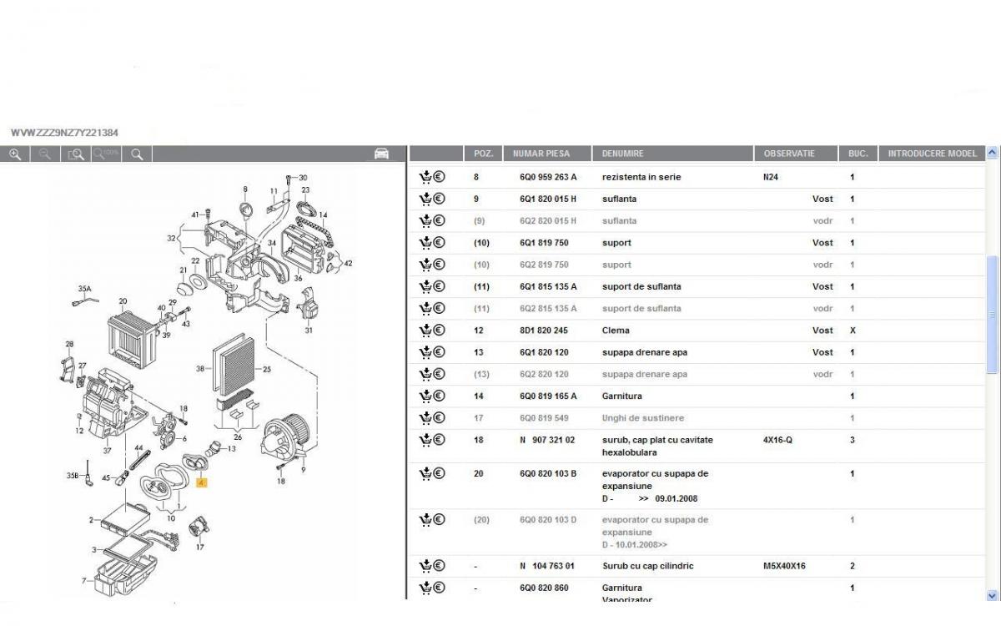Image resolution: width=1001 pixels, height=626 pixels.
Task: Select the zoom-to-area magnifier tool
Action: click(76, 154)
